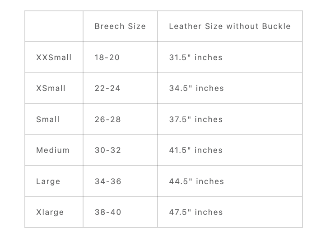This screenshot has width=326, height=237.
Task: Select the Large size label
Action: pos(48,181)
